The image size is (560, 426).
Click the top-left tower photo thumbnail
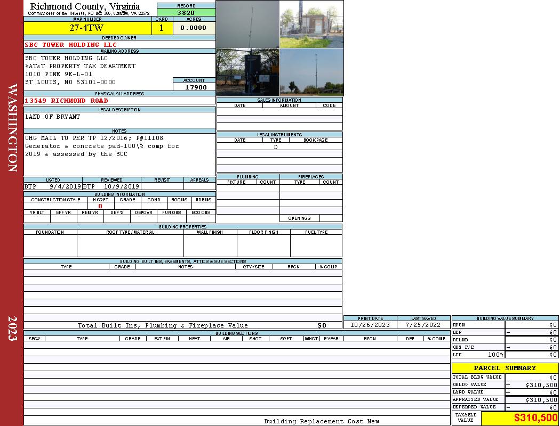(x=247, y=24)
